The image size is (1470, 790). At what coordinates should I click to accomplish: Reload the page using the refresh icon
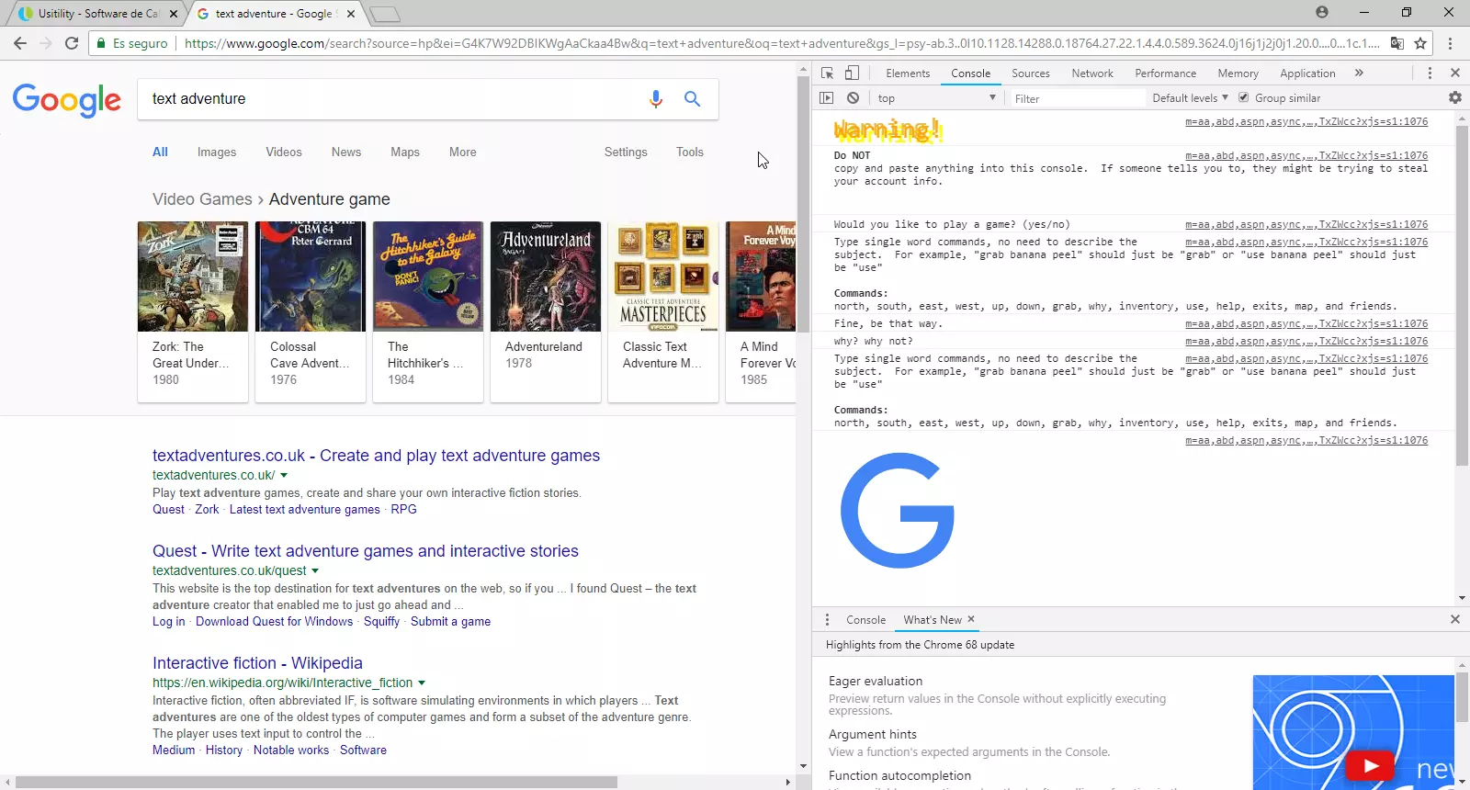click(72, 43)
